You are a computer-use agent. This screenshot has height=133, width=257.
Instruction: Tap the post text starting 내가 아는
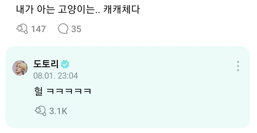click(x=78, y=10)
